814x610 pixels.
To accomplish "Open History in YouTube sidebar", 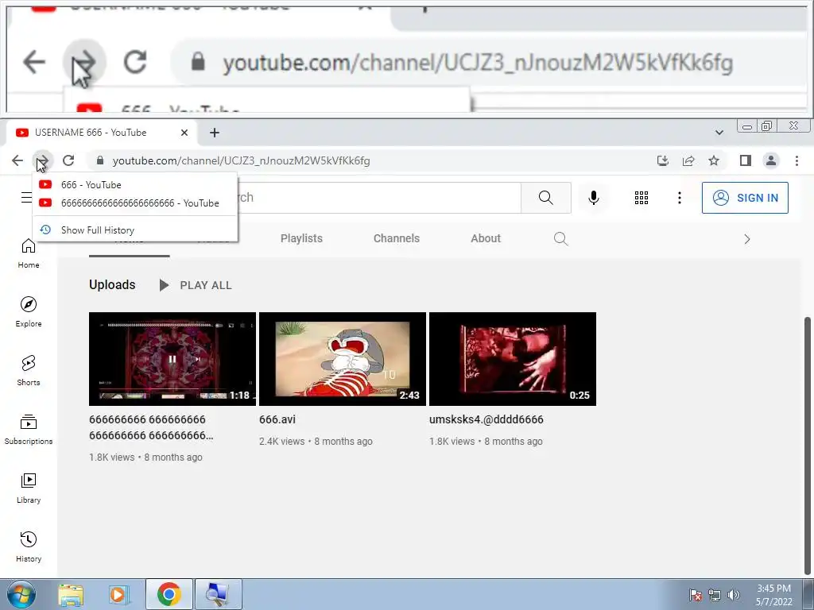I will point(29,546).
